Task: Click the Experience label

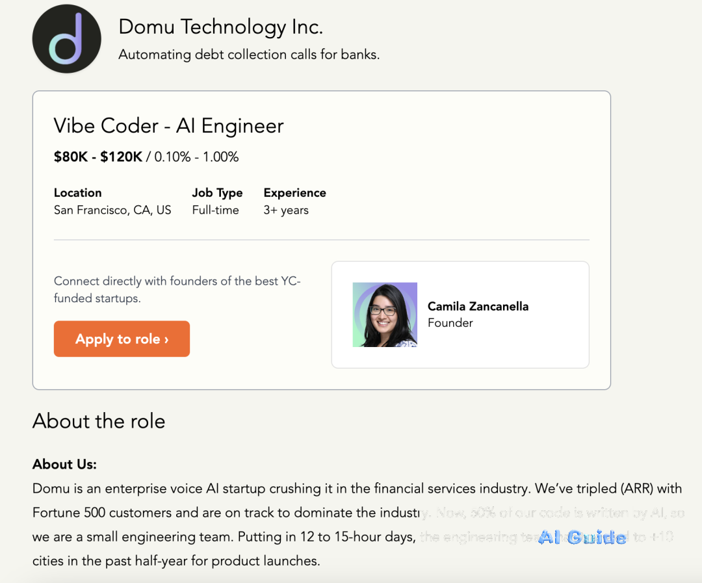Action: coord(294,193)
